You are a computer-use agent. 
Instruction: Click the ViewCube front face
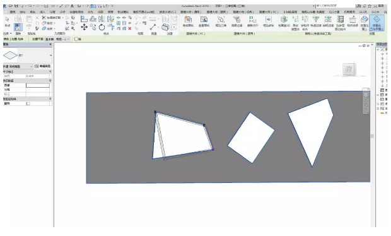(349, 69)
